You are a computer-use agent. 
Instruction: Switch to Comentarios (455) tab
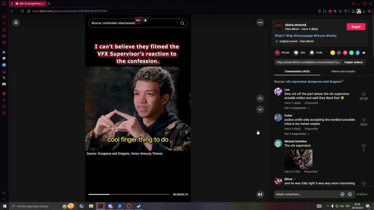click(297, 71)
